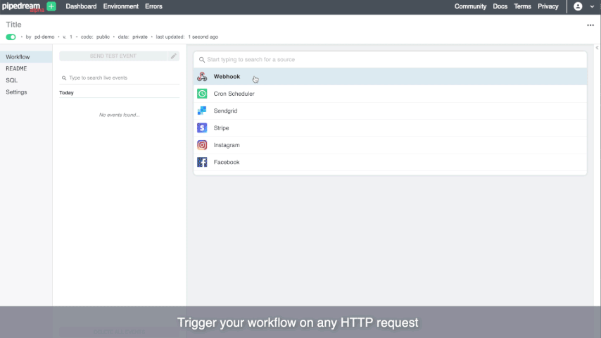
Task: Click the workflow Title field
Action: click(x=14, y=25)
